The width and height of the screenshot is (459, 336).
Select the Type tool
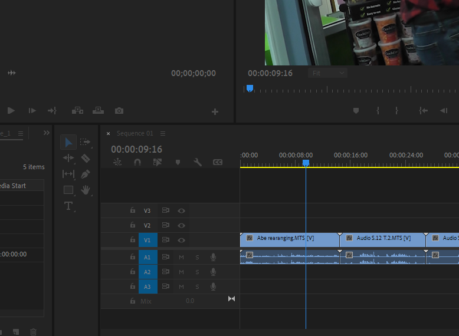coord(68,206)
